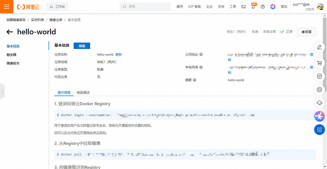Click the 仓库类型 value 私有
The height and width of the screenshot is (169, 327).
click(100, 69)
